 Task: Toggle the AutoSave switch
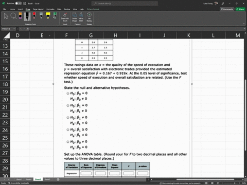pos(18,4)
